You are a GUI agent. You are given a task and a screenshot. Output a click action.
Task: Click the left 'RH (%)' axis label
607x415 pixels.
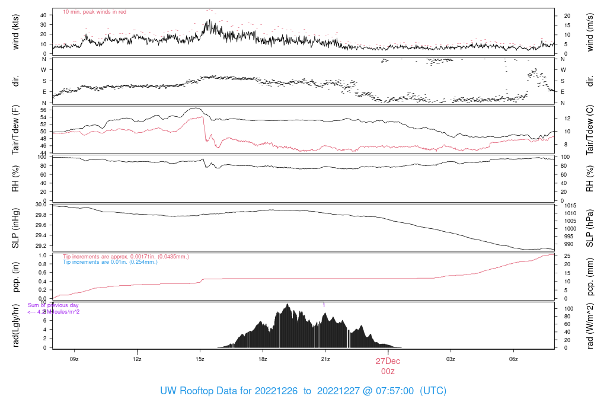[15, 178]
